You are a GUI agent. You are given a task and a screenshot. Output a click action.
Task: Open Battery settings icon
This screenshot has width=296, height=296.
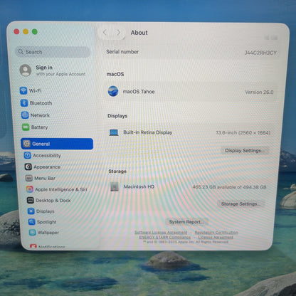[x=26, y=127]
